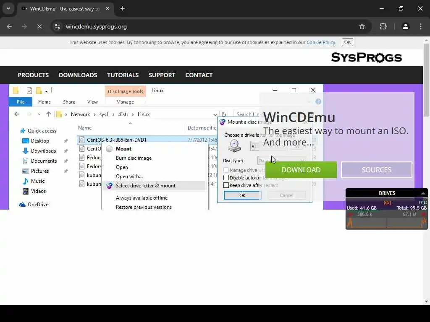430x322 pixels.
Task: Open the Manage tab under Disc Image Tools
Action: coord(125,102)
